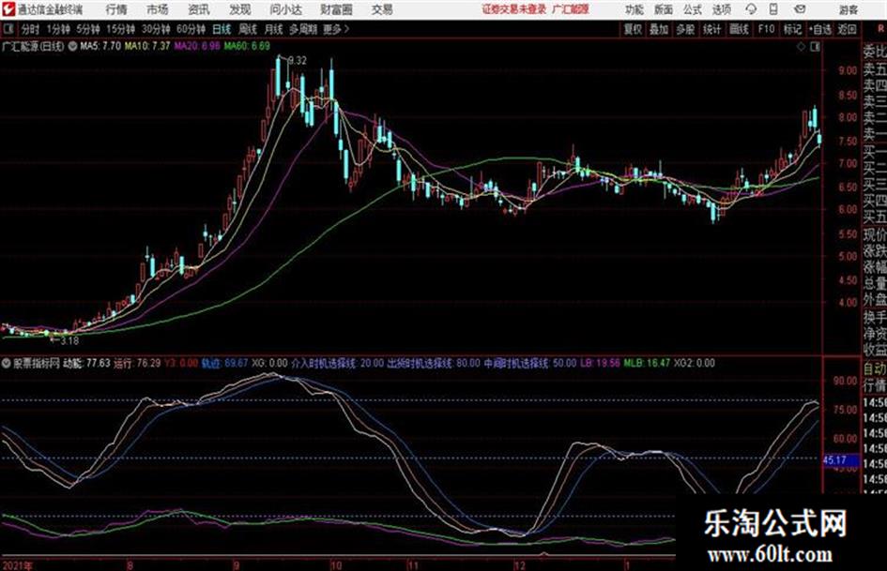Click 证券交易未登录 login link
The width and height of the screenshot is (887, 571).
(x=513, y=9)
